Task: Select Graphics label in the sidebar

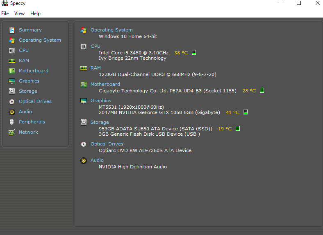Action: pyautogui.click(x=29, y=81)
